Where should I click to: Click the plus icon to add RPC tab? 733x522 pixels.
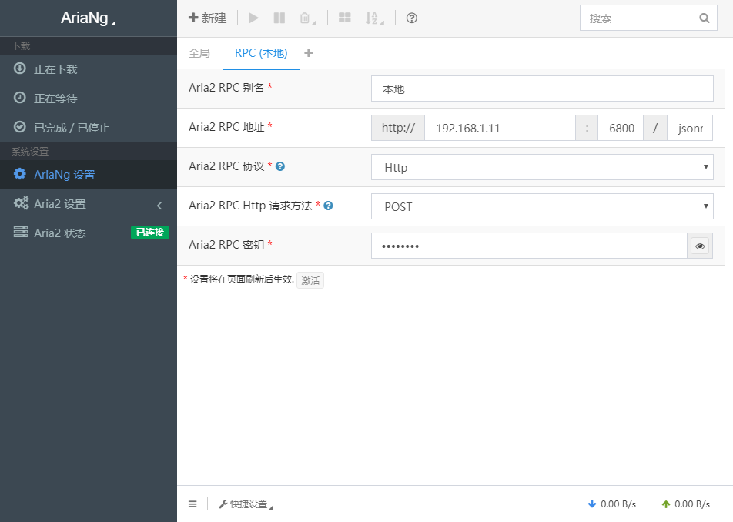point(309,53)
